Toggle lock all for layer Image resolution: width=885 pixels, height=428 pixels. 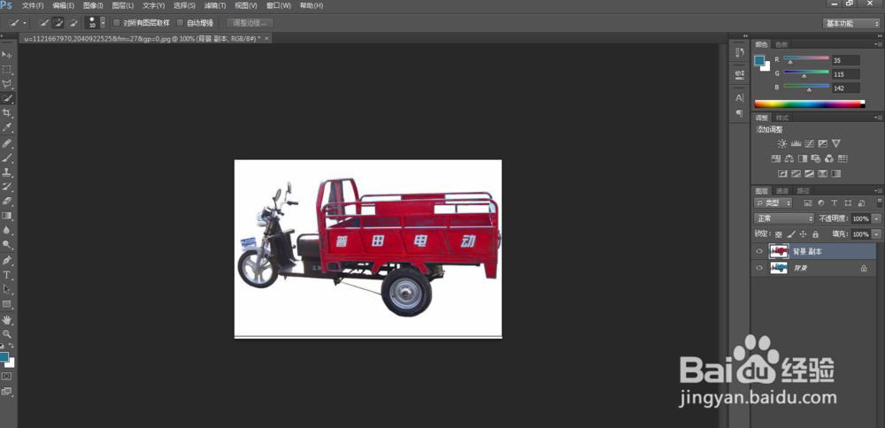pyautogui.click(x=815, y=234)
